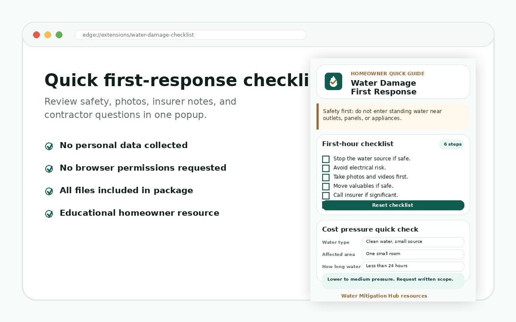This screenshot has height=322, width=516.
Task: Open the Water type dropdown
Action: 413,242
